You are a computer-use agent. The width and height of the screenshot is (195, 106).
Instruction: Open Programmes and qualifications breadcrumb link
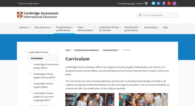(86, 50)
